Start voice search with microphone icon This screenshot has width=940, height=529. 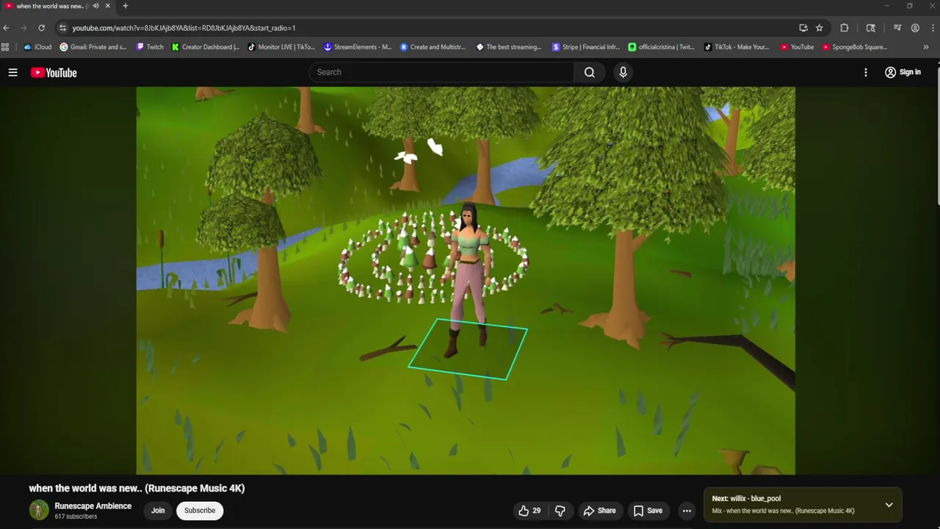pos(623,72)
